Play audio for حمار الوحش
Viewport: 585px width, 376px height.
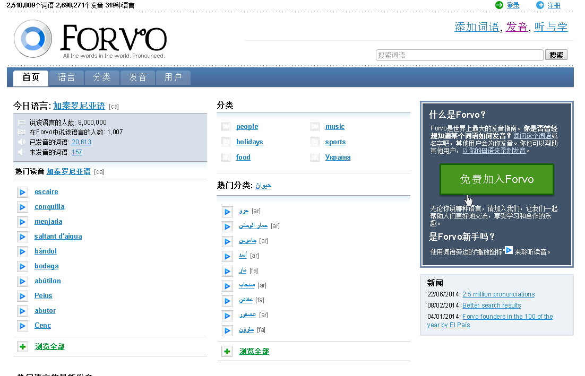click(x=227, y=226)
